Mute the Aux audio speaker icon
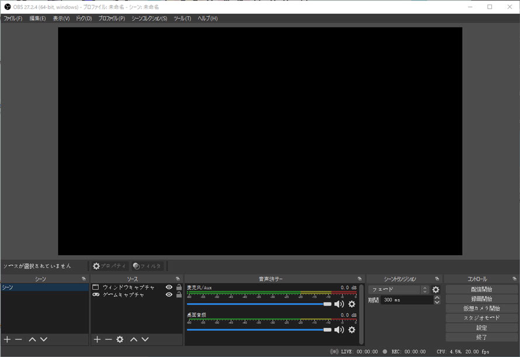The width and height of the screenshot is (520, 357). coord(339,304)
